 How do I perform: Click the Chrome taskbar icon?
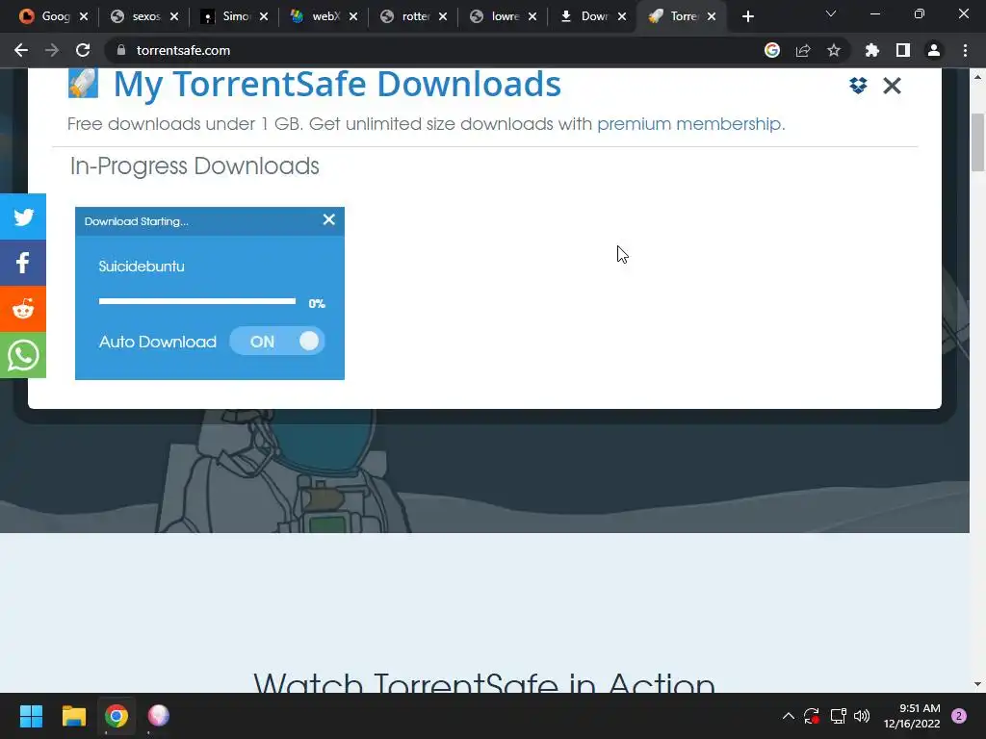[x=117, y=716]
